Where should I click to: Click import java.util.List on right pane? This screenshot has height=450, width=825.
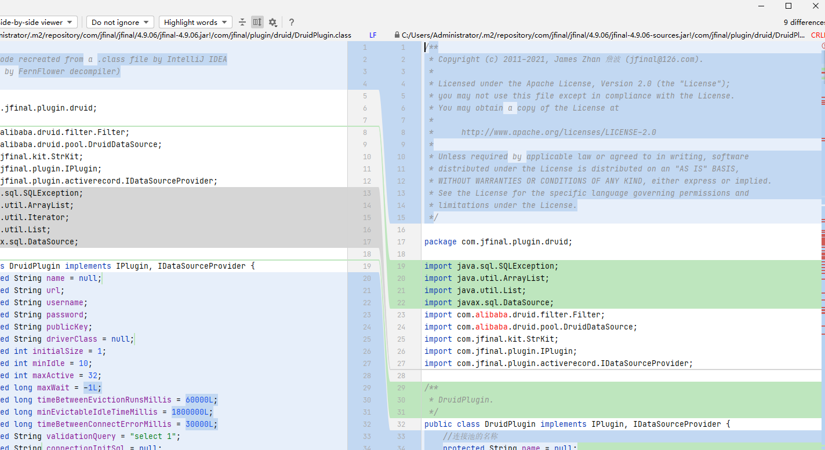tap(475, 290)
